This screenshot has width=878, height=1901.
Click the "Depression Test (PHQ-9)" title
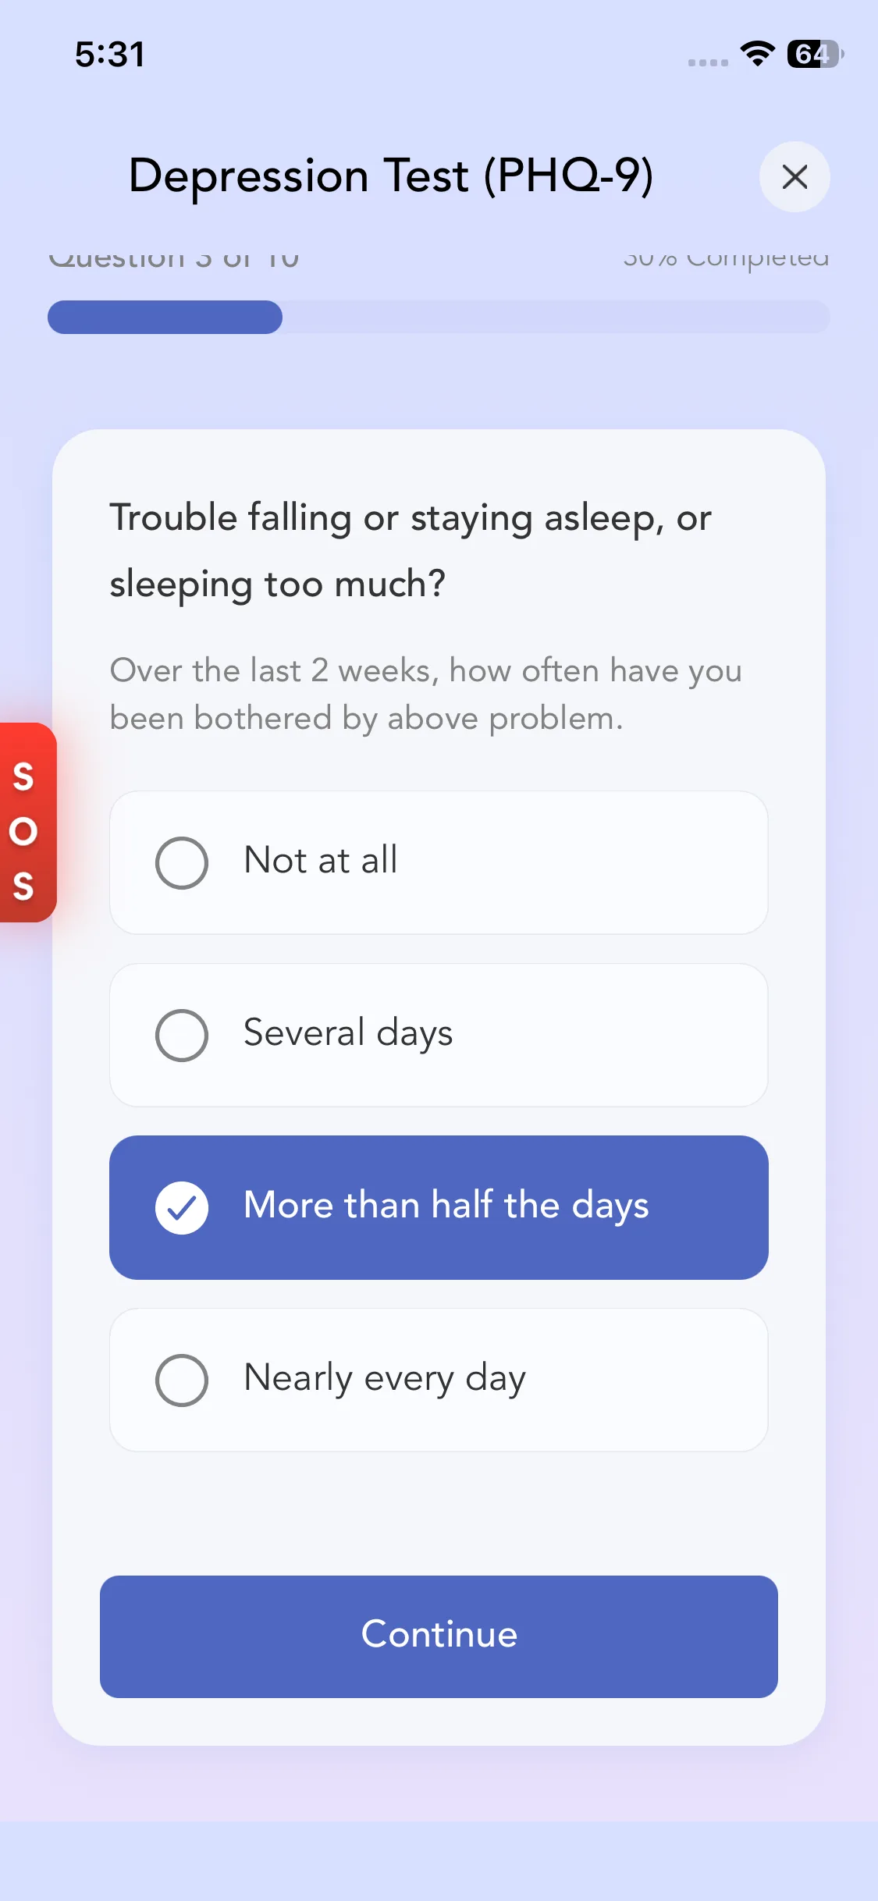[x=391, y=176]
